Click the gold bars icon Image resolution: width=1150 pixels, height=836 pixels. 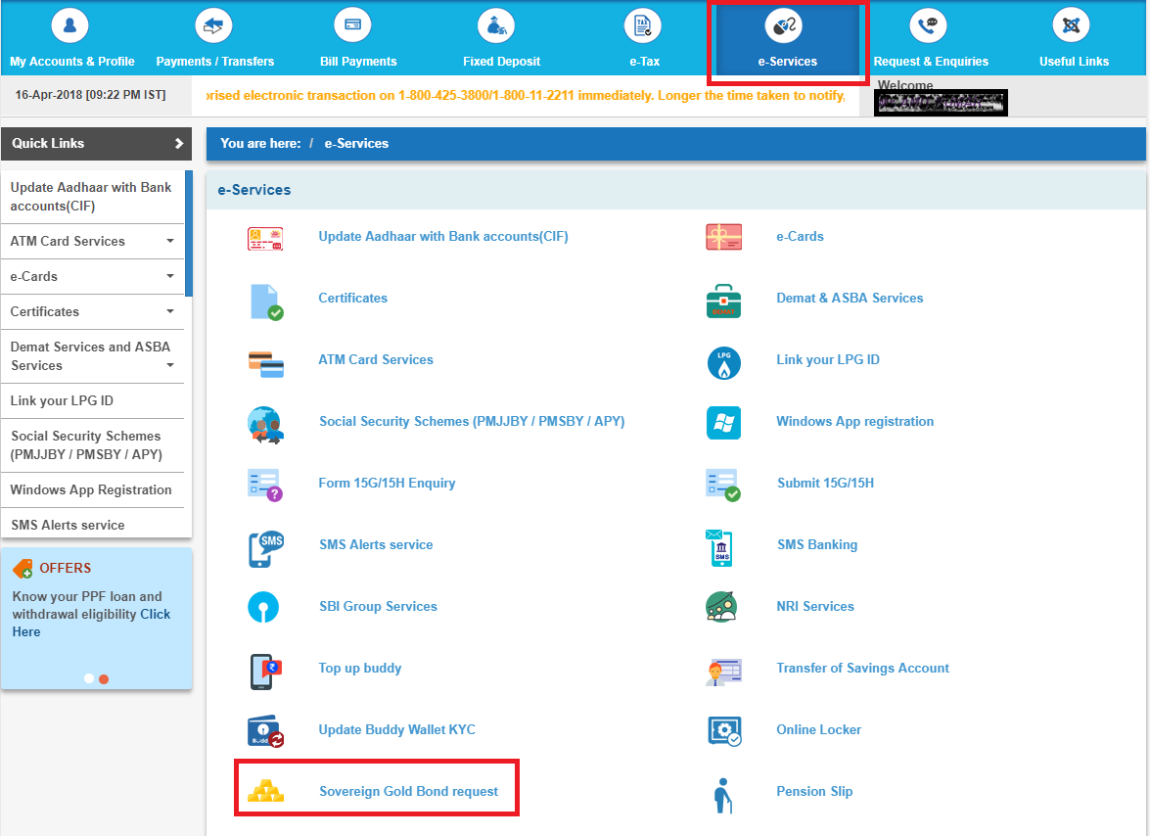coord(265,791)
